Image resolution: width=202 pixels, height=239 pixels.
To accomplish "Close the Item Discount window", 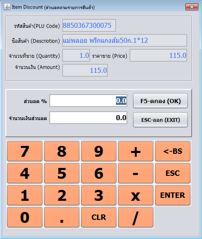I will [x=192, y=7].
